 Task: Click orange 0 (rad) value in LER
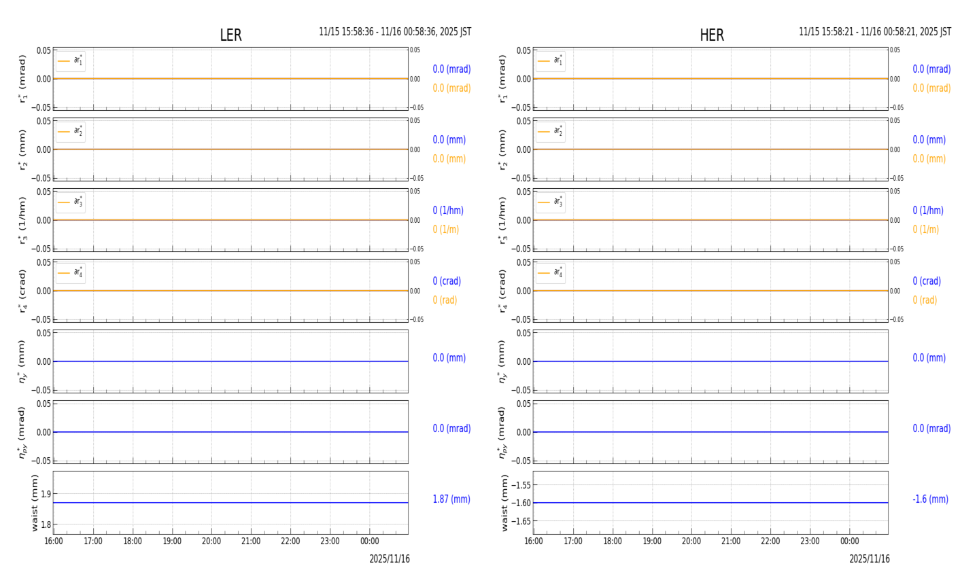click(445, 300)
